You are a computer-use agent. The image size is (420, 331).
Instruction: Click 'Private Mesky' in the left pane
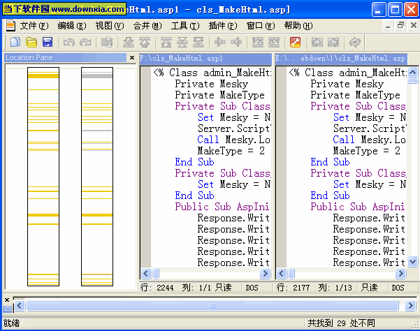[x=212, y=84]
